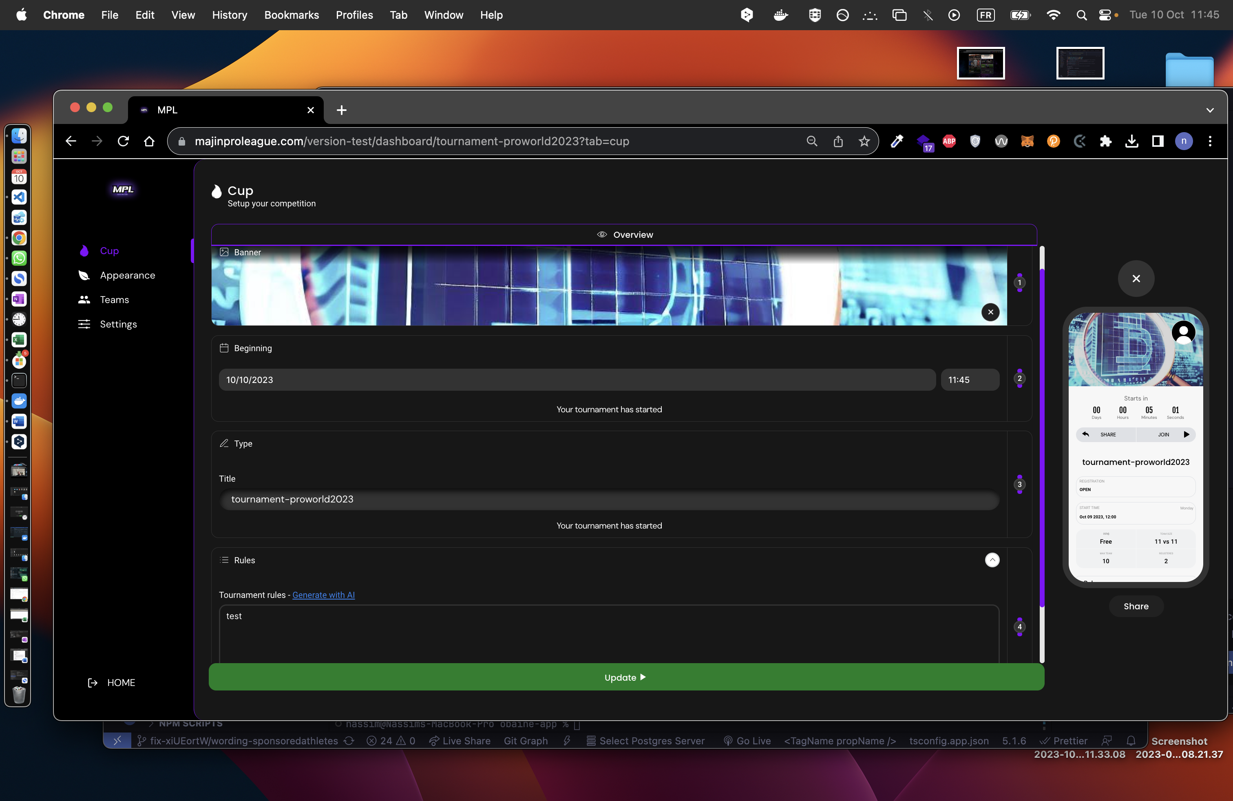This screenshot has height=801, width=1233.
Task: Open the MetaMask fox extension
Action: 1027,141
